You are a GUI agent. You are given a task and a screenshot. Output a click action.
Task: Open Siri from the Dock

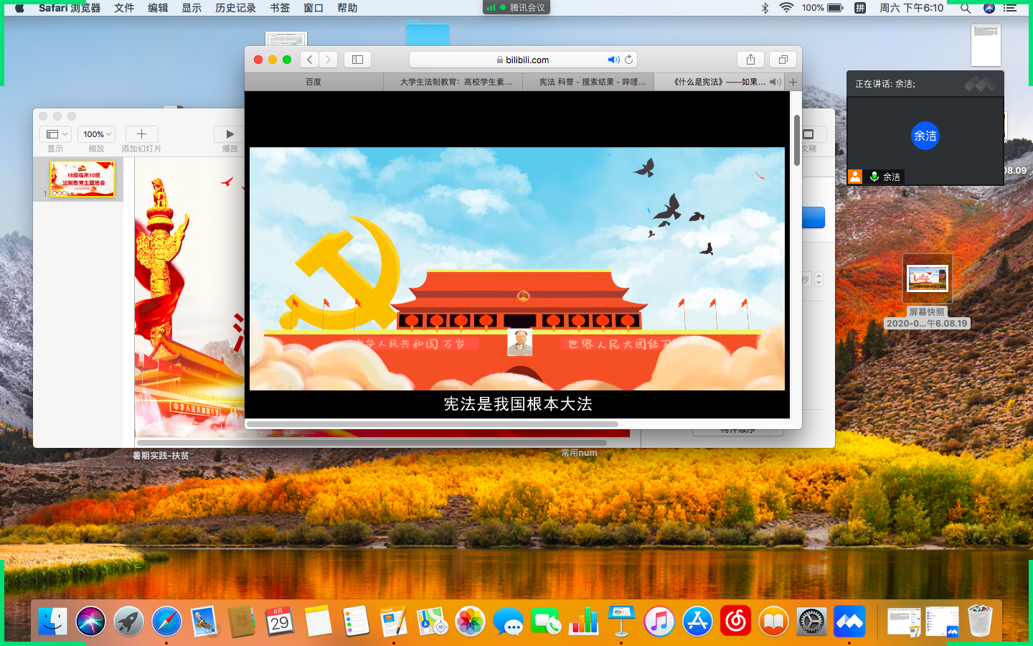click(x=91, y=622)
